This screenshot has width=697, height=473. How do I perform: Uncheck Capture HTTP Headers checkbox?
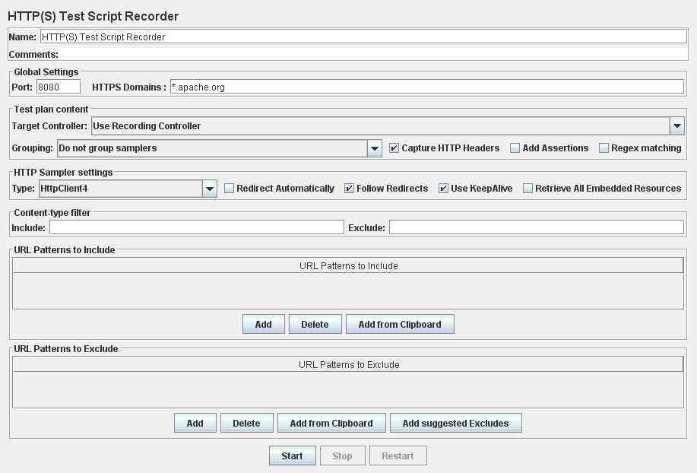(x=394, y=148)
